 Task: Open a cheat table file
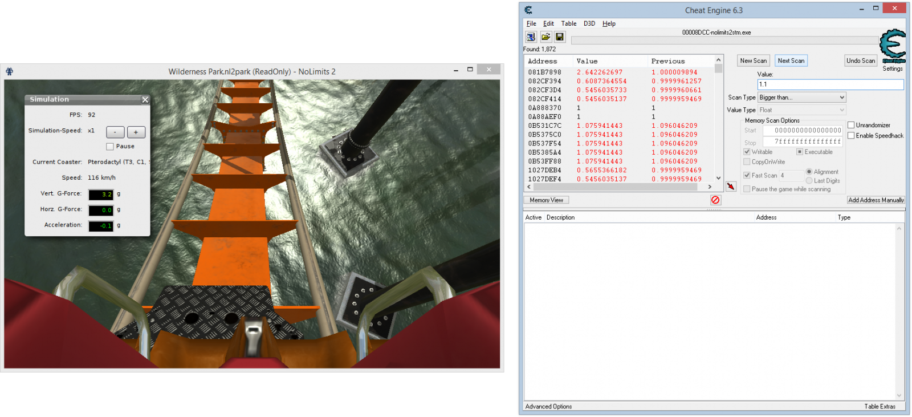point(545,37)
